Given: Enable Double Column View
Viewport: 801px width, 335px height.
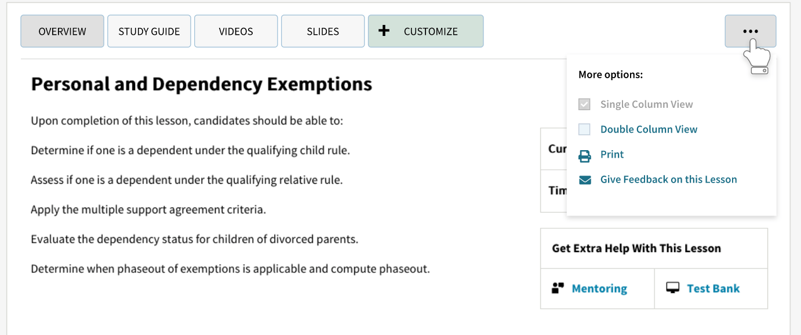Looking at the screenshot, I should (x=649, y=129).
